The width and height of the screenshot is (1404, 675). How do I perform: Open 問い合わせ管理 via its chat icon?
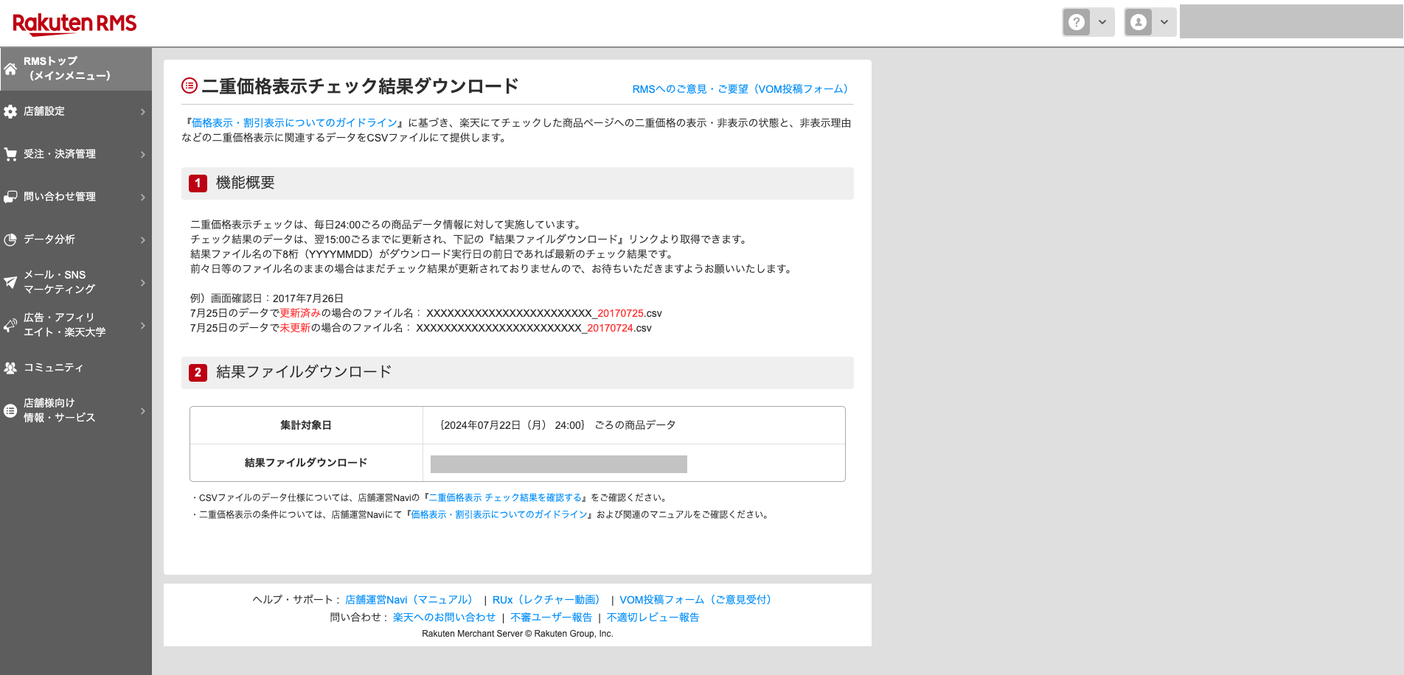[x=10, y=197]
